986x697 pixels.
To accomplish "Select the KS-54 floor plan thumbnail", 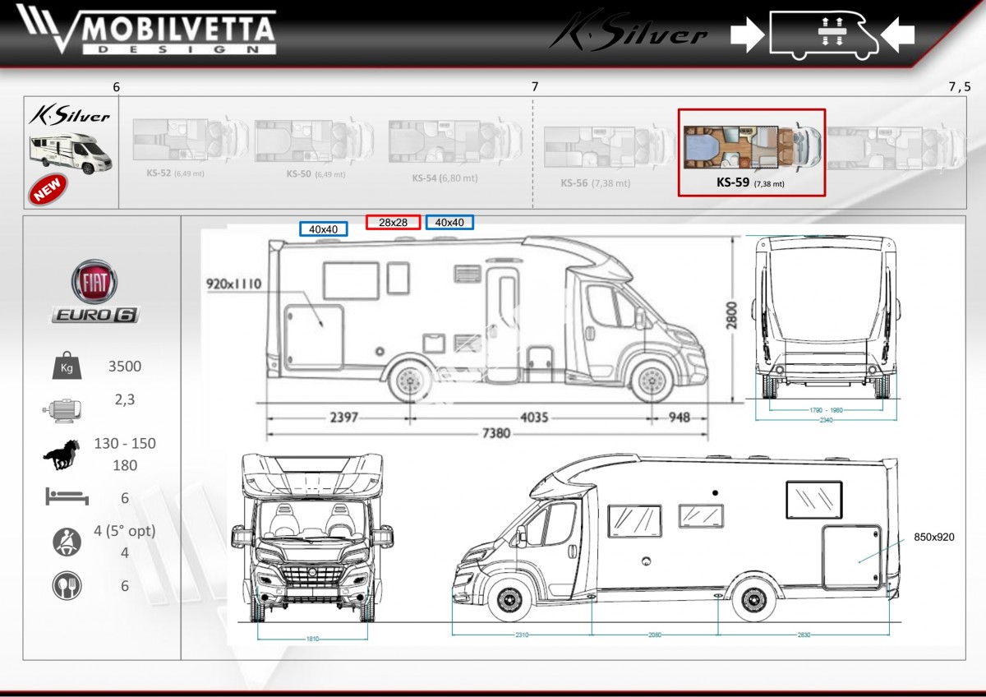I will 456,141.
